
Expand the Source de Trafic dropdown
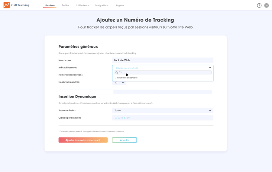(163, 110)
